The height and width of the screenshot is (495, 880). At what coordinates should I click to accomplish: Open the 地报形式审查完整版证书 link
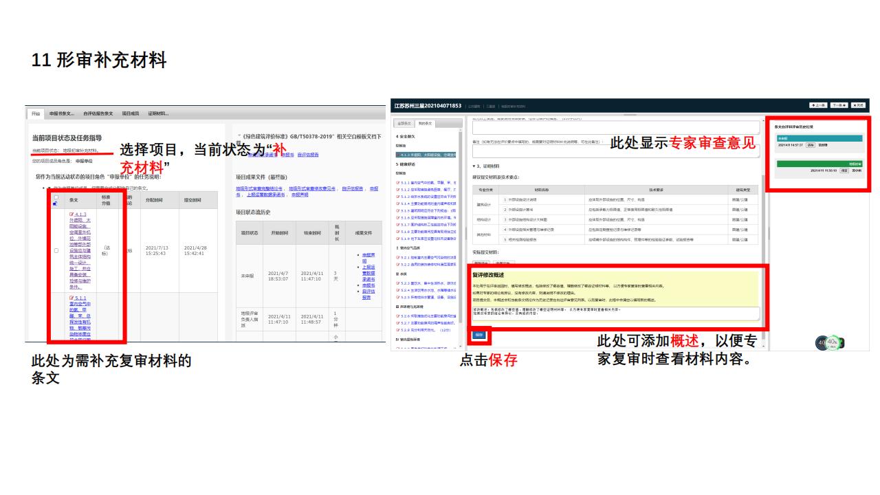point(259,188)
